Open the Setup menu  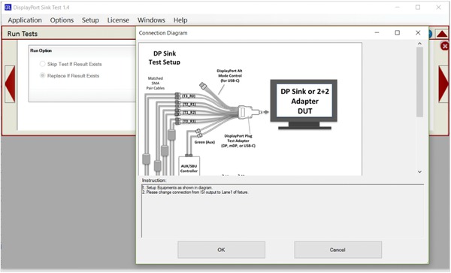click(90, 20)
